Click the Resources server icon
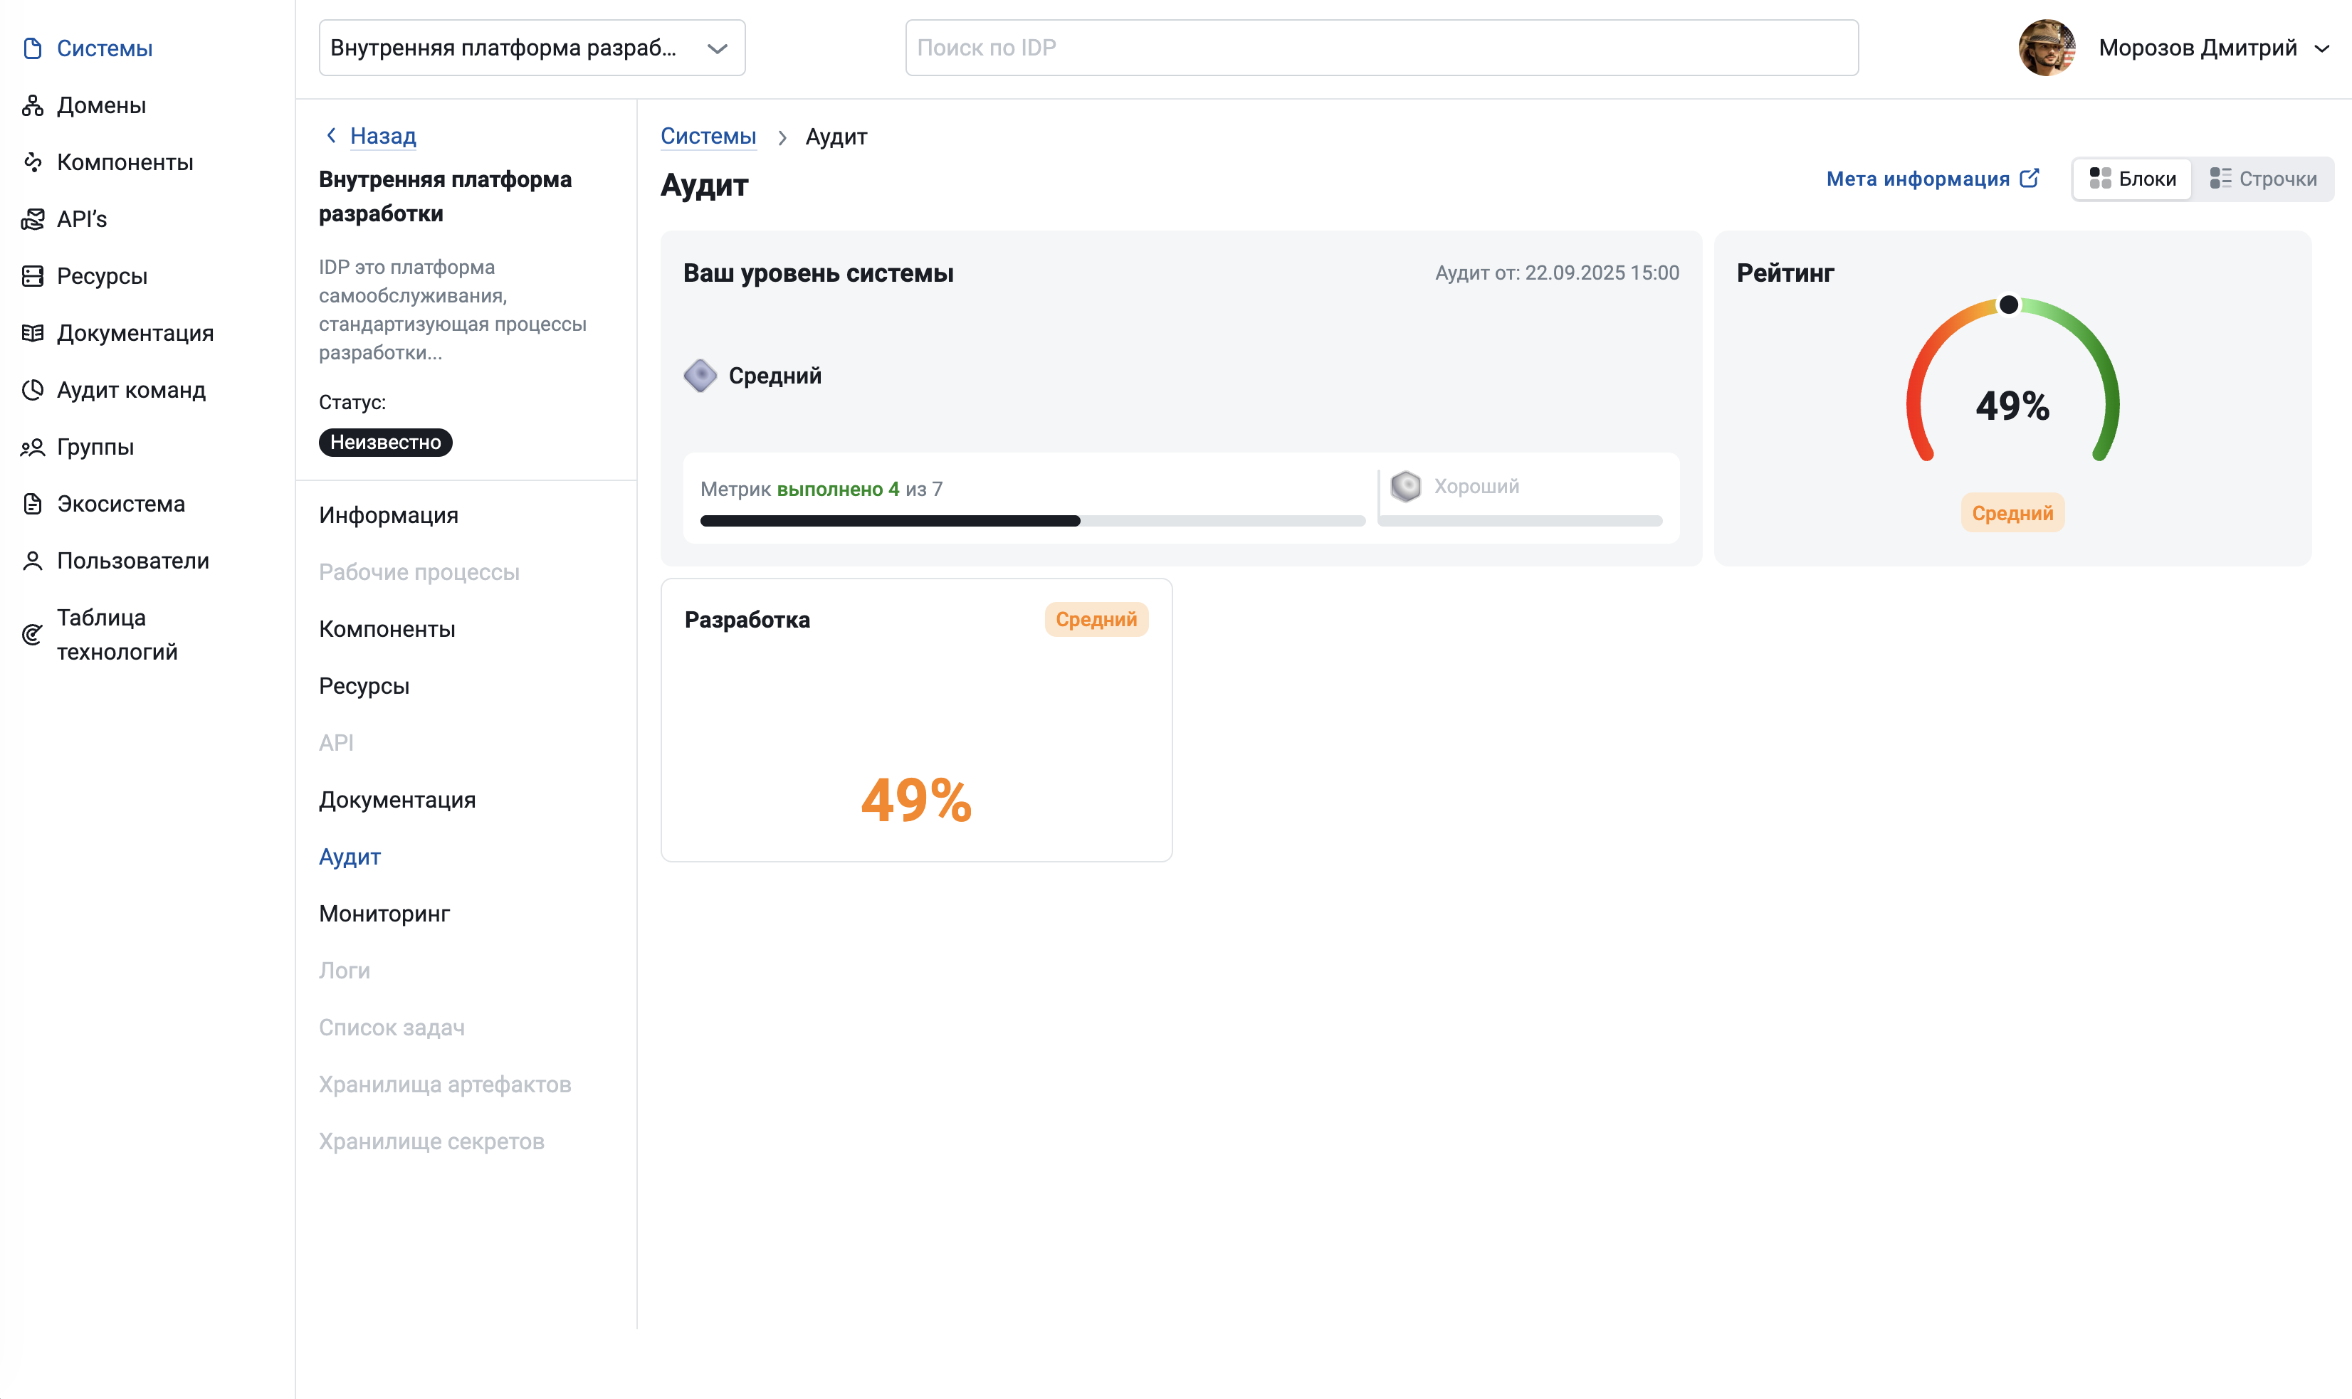 click(33, 276)
